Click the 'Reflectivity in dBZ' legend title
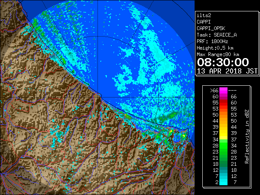Image resolution: width=260 pixels, height=195 pixels. tap(247, 136)
